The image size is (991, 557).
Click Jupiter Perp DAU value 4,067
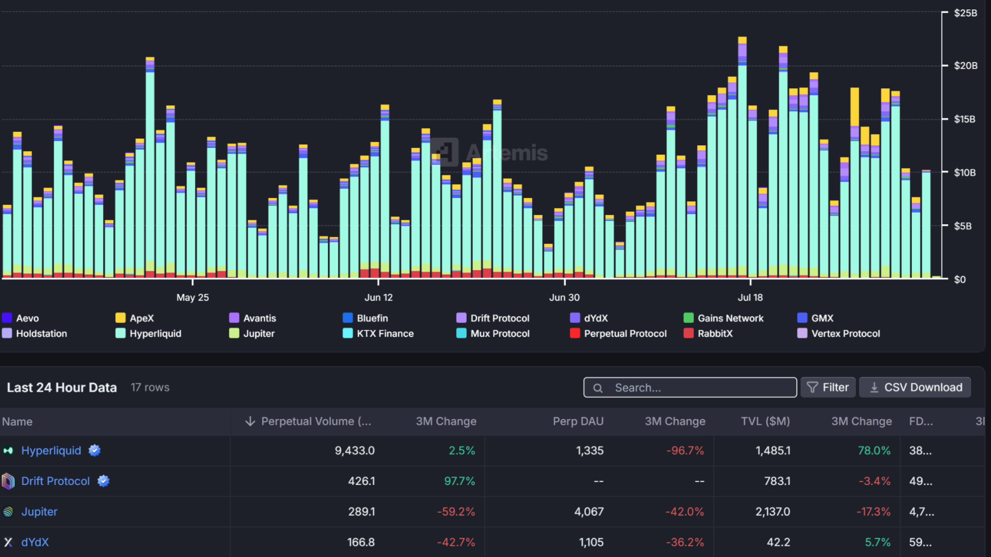(x=589, y=511)
